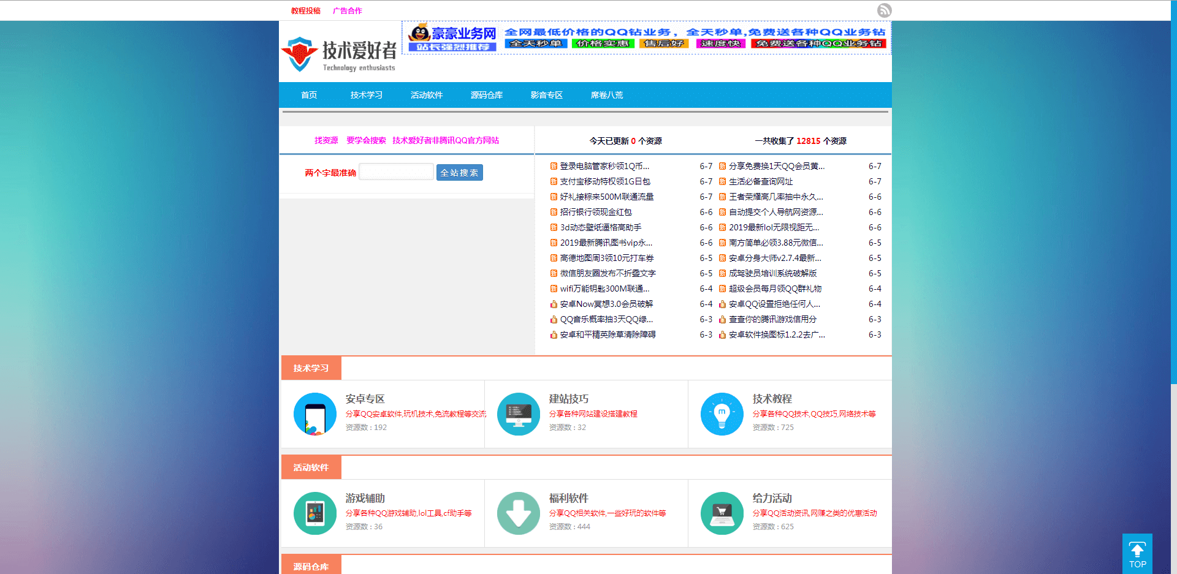Switch to the 影音专区 section
The height and width of the screenshot is (574, 1177).
[546, 95]
